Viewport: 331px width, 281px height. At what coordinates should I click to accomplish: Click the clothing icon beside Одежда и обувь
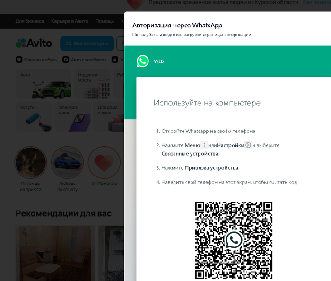coord(19,60)
